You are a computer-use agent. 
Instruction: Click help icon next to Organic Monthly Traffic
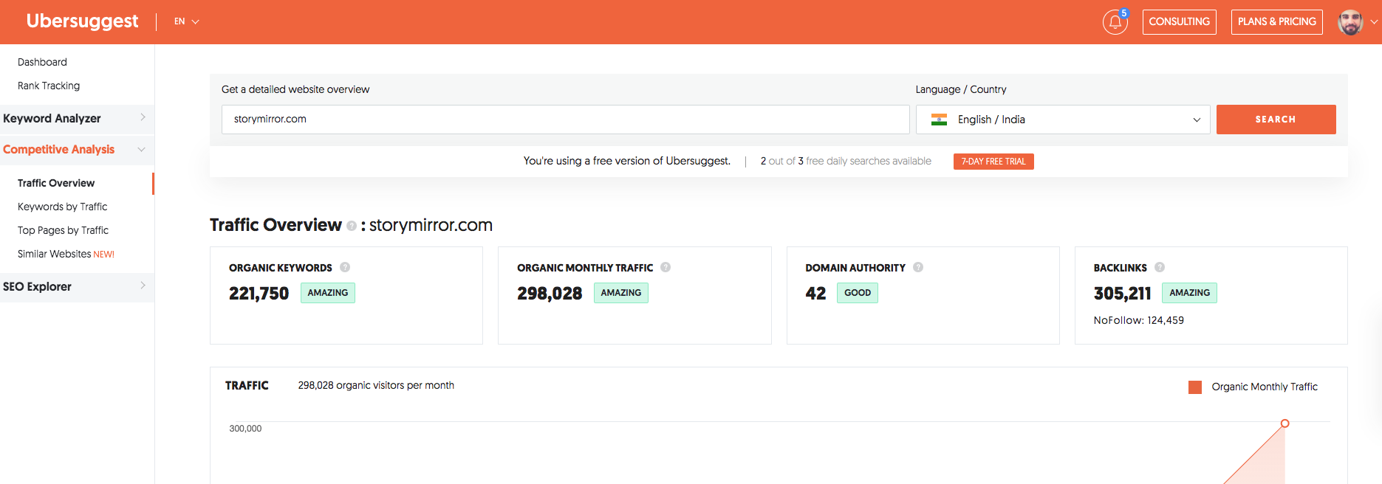click(666, 267)
